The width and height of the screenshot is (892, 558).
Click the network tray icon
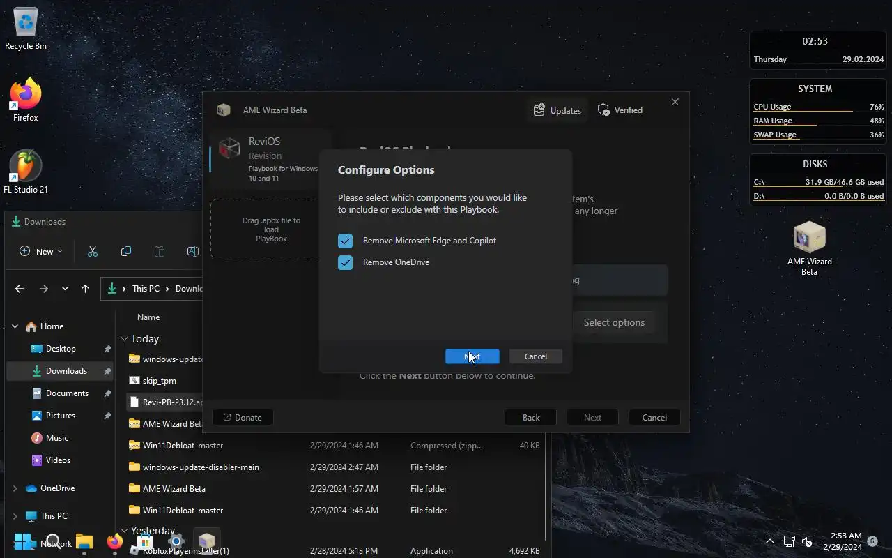[789, 541]
